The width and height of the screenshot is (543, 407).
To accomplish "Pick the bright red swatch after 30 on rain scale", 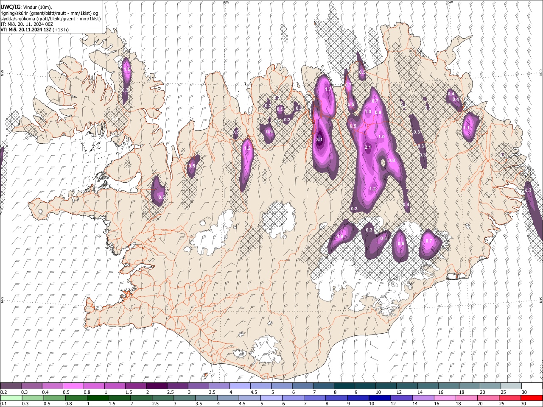I will click(x=531, y=398).
